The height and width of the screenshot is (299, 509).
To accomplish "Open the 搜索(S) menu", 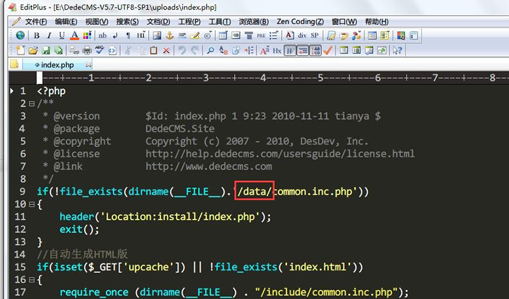I will (129, 21).
